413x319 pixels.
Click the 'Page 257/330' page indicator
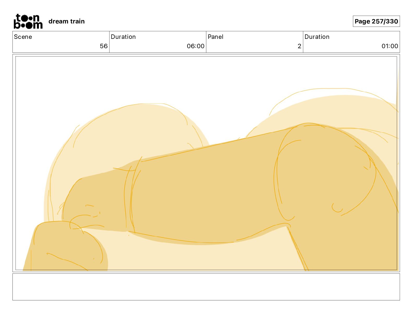click(x=376, y=21)
